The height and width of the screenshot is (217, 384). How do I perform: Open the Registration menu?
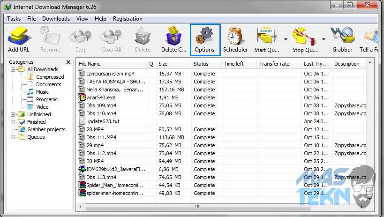(128, 19)
